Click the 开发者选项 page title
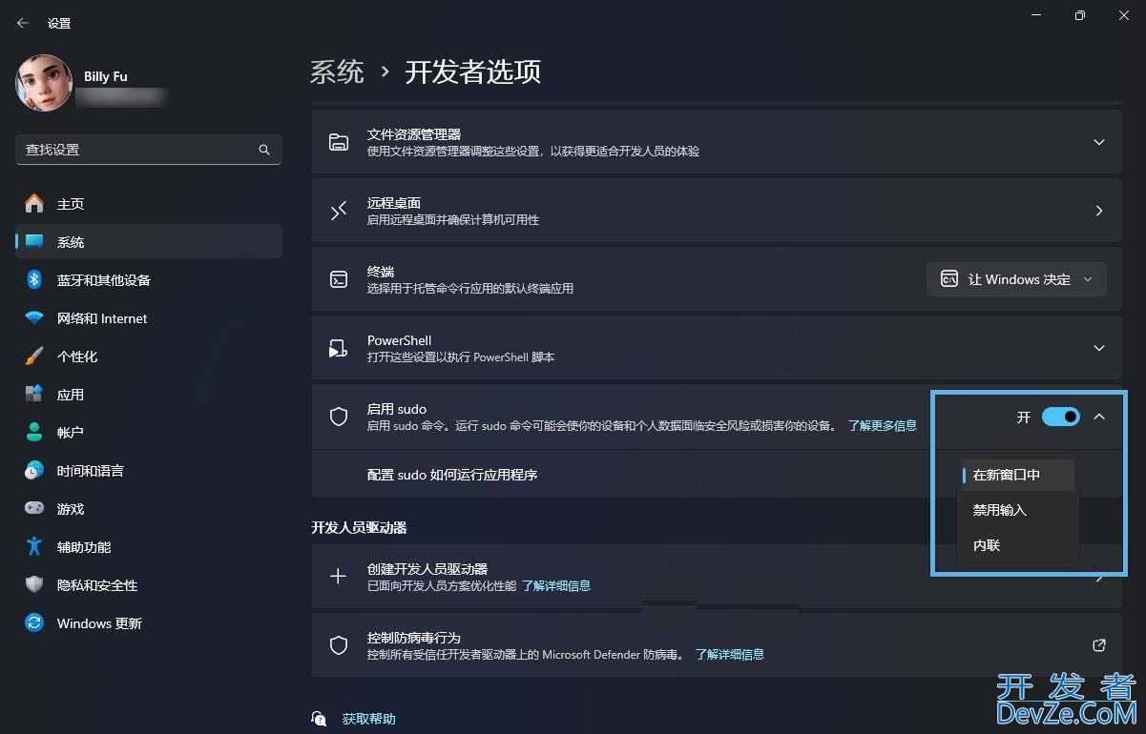 [473, 71]
